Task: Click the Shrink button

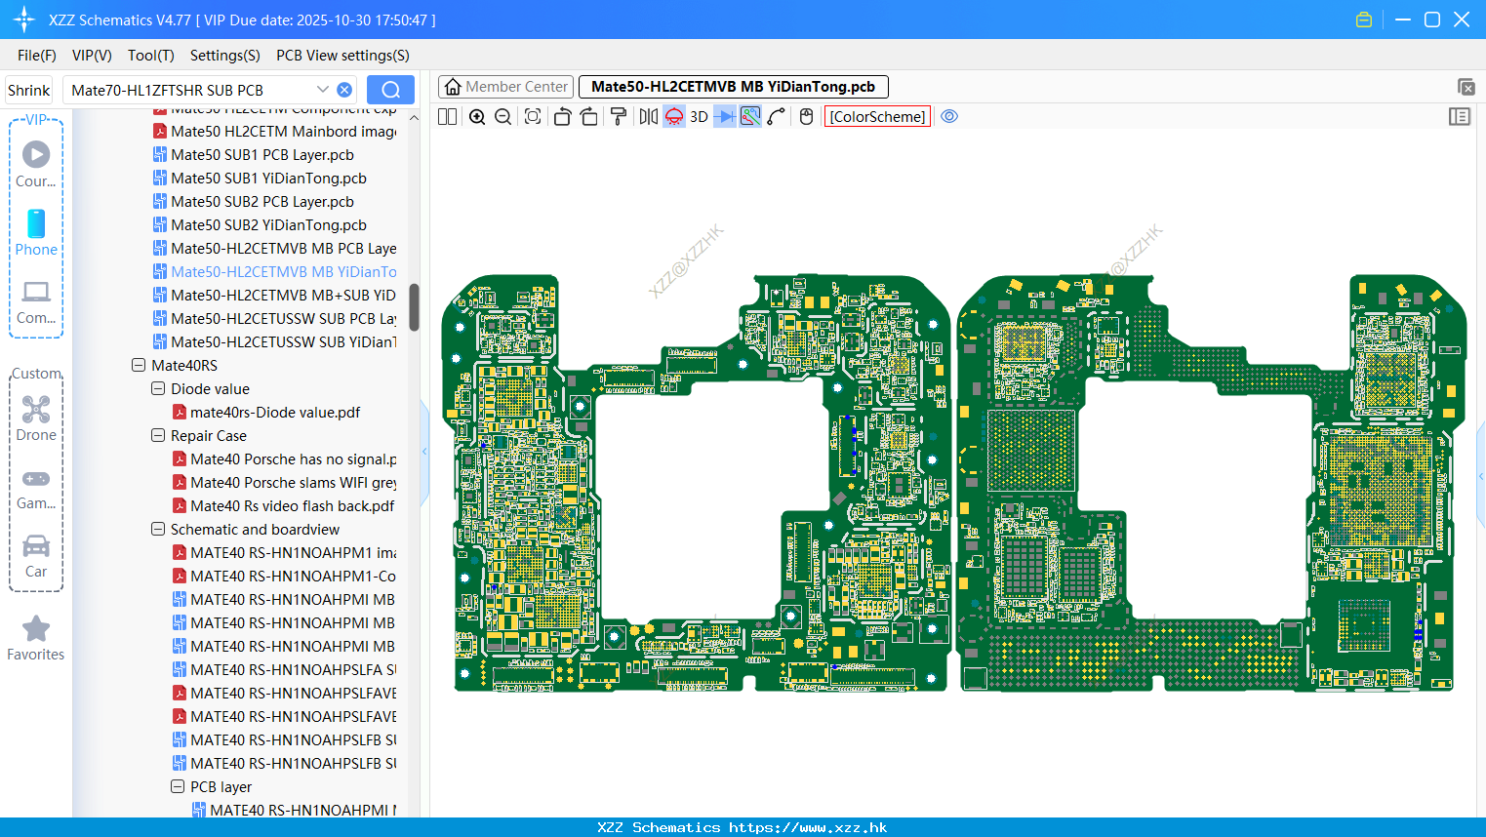Action: (x=29, y=90)
